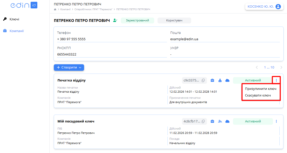Click the home icon in breadcrumbs
This screenshot has height=153, width=287.
tap(55, 9)
